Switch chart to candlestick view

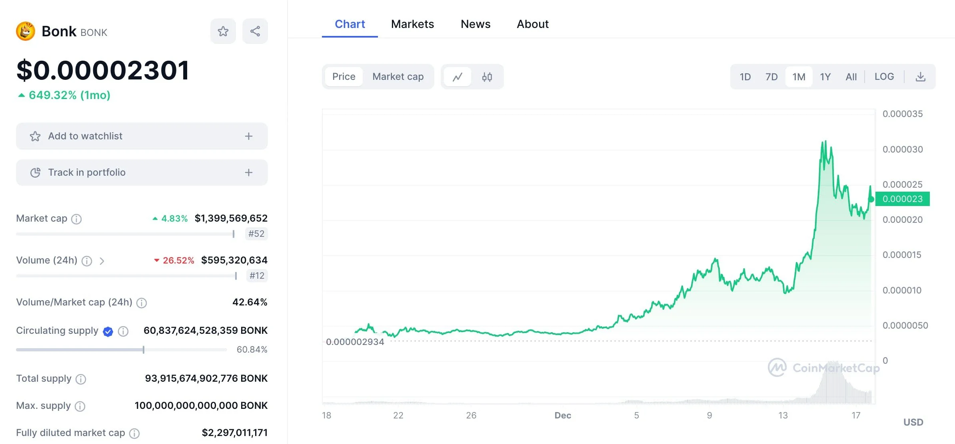pyautogui.click(x=487, y=77)
